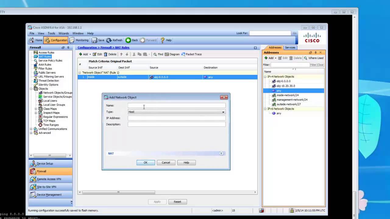The width and height of the screenshot is (390, 219).
Task: Collapse IPv4 Network Objects group
Action: tap(265, 77)
